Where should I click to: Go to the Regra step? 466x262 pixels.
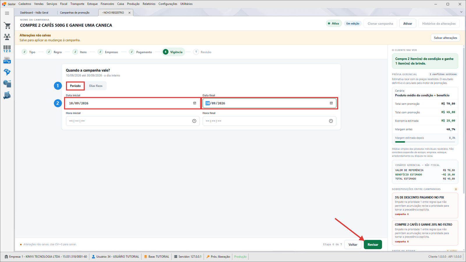coord(54,52)
